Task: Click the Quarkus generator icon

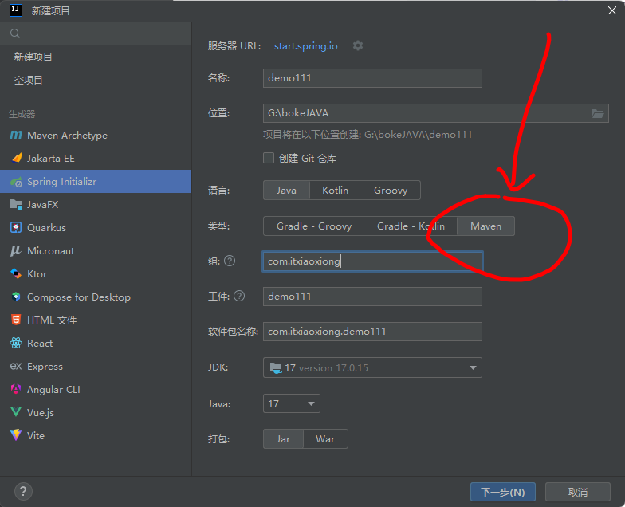Action: [16, 228]
